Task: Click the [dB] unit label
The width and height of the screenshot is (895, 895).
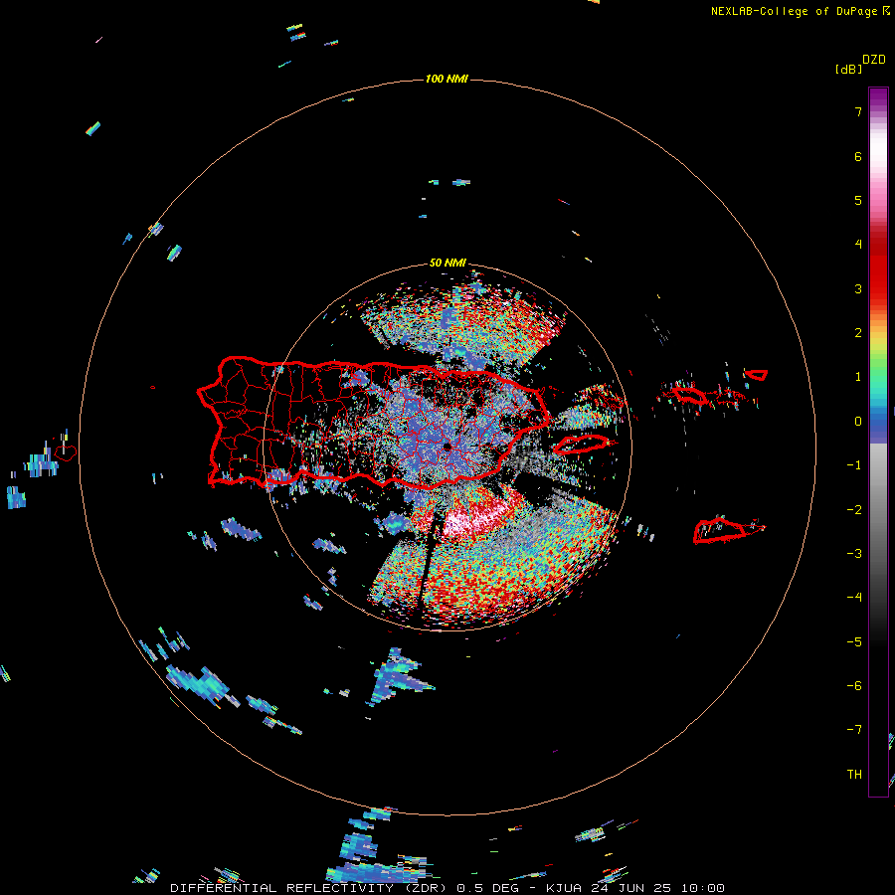Action: (x=848, y=70)
